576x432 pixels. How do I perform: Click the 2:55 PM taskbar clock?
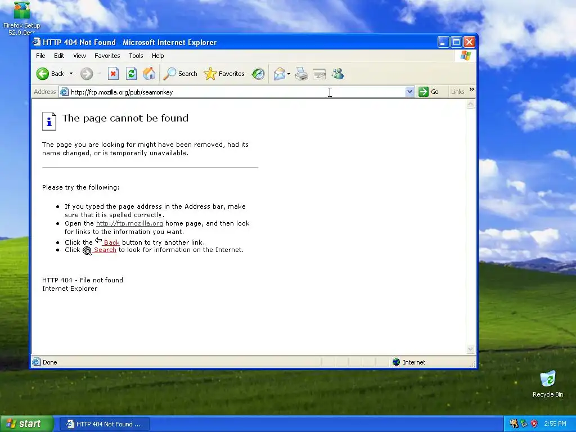[555, 424]
